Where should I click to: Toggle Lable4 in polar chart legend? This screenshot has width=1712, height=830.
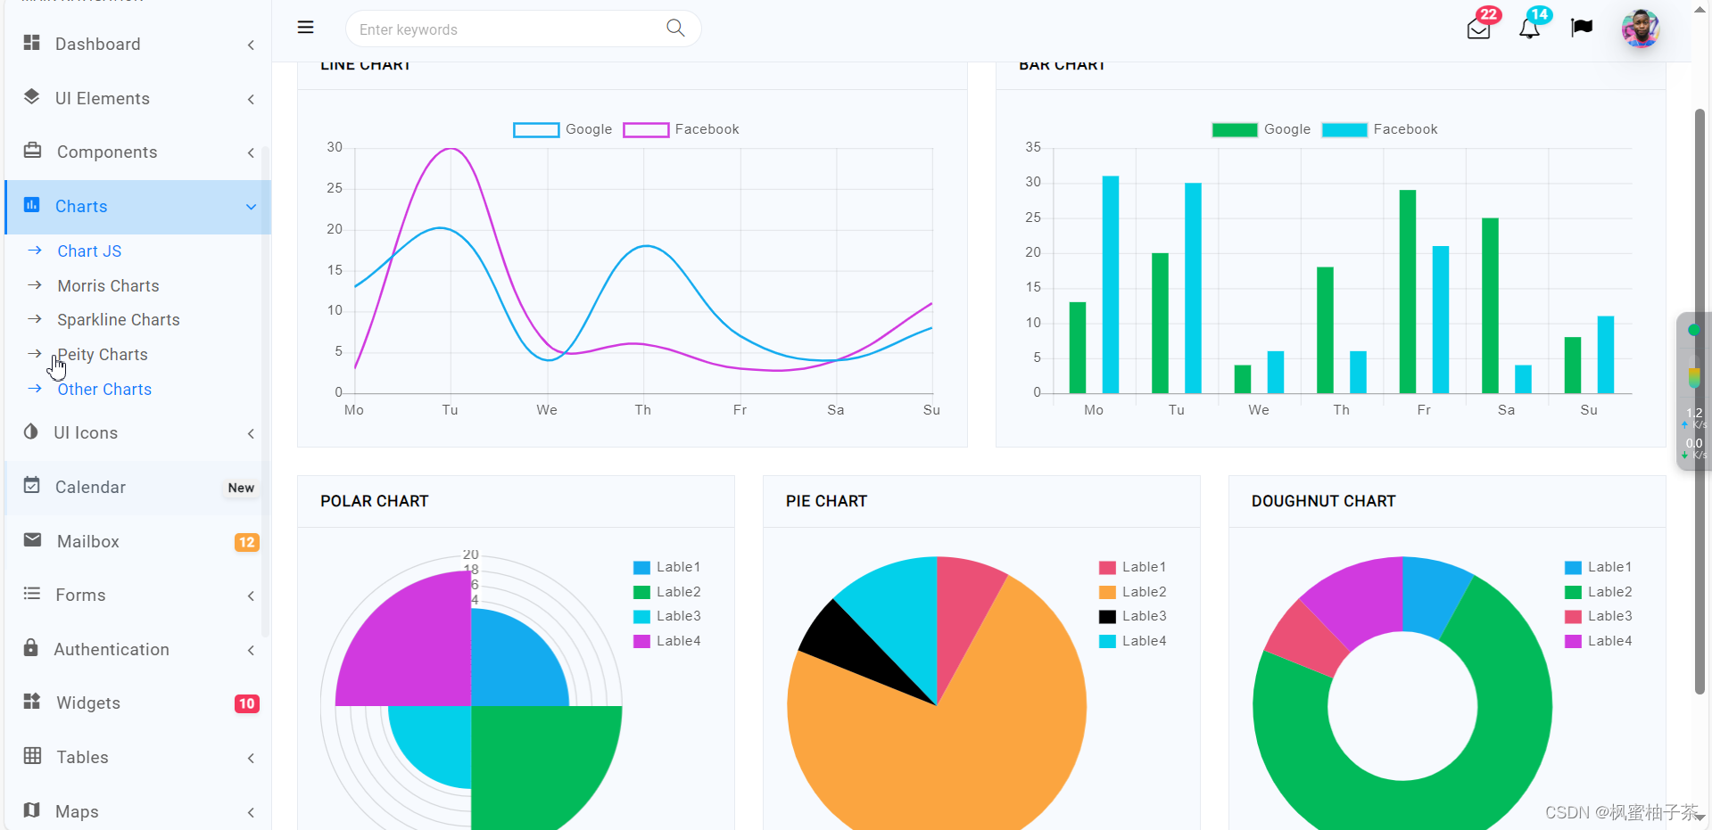(667, 641)
